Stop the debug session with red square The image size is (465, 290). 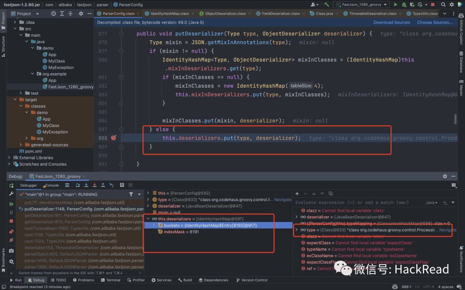[11, 221]
